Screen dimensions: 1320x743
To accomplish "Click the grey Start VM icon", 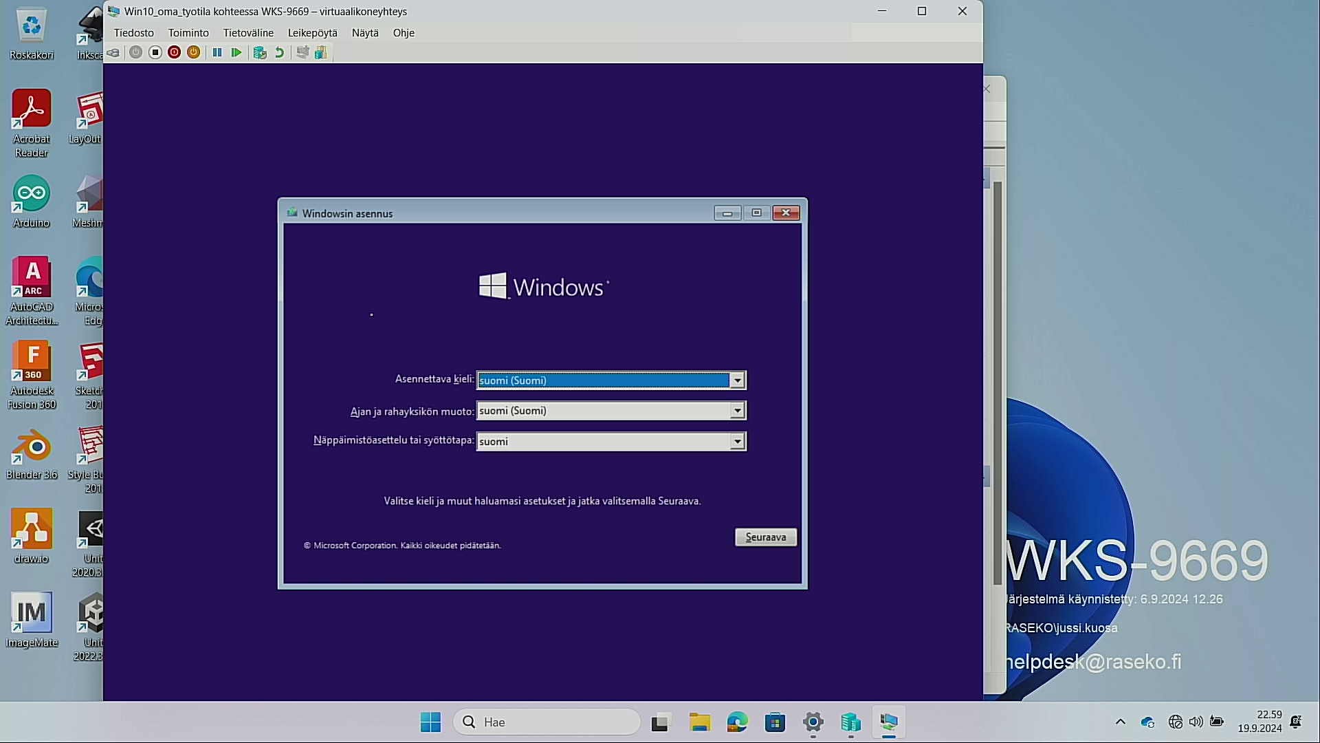I will (x=136, y=52).
